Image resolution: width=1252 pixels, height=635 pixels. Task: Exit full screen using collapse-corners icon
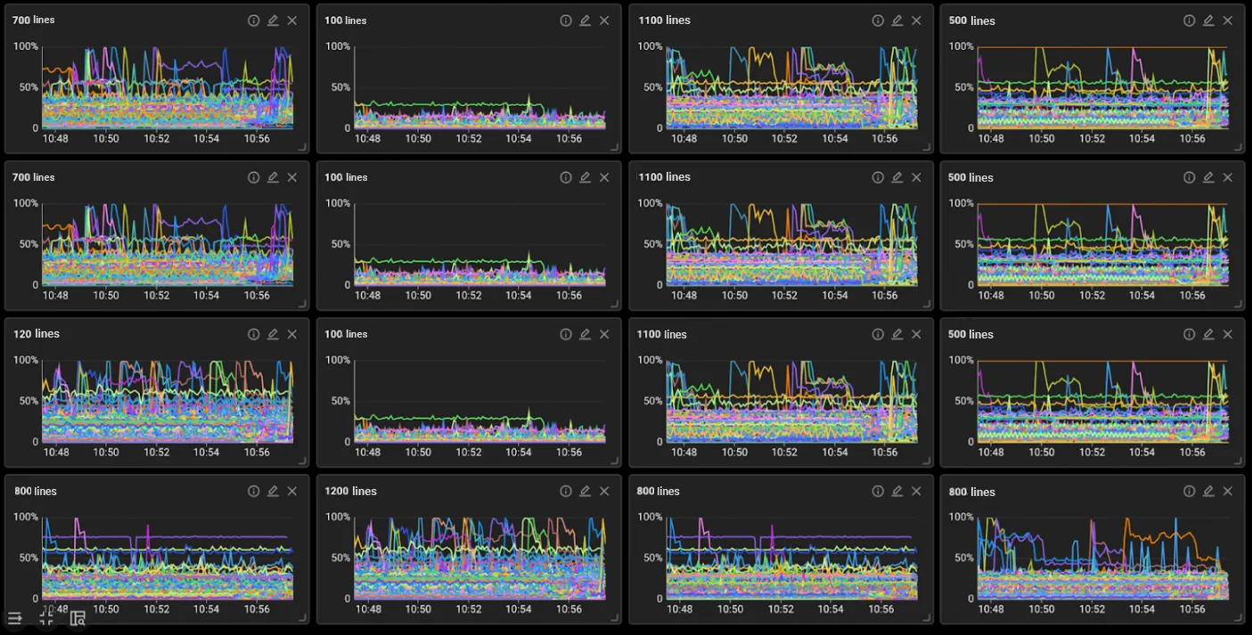pos(46,618)
